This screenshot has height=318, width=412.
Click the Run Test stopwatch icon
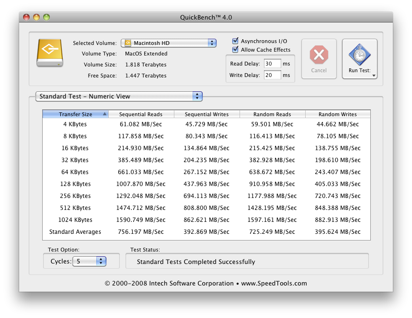point(359,55)
